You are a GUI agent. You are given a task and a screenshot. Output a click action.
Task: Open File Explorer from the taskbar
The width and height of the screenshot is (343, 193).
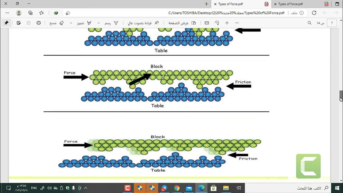226,188
